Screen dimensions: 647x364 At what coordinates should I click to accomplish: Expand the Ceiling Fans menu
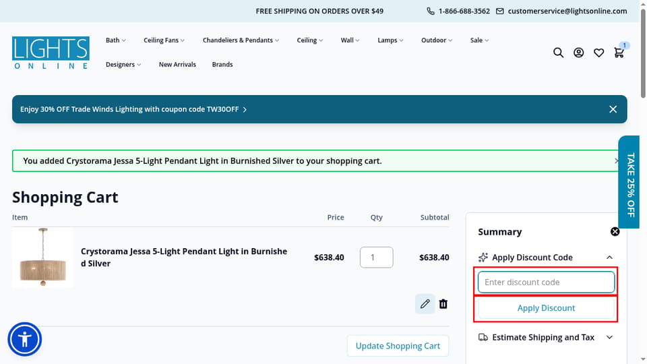click(x=164, y=40)
